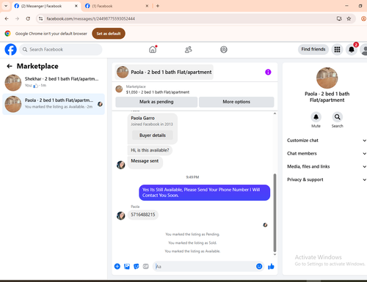The image size is (367, 282).
Task: Click the blue 'Yes Its Still Available' message
Action: [x=205, y=193]
